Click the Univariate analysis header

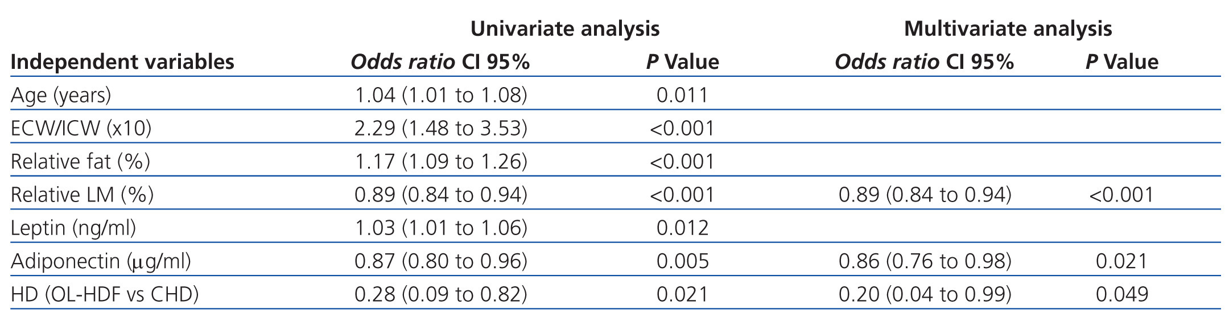click(564, 28)
